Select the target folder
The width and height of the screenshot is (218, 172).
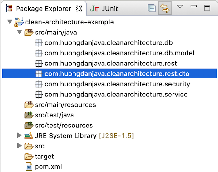(x=39, y=157)
